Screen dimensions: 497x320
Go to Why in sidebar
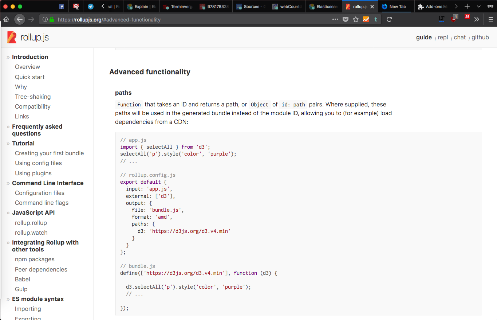tap(21, 87)
